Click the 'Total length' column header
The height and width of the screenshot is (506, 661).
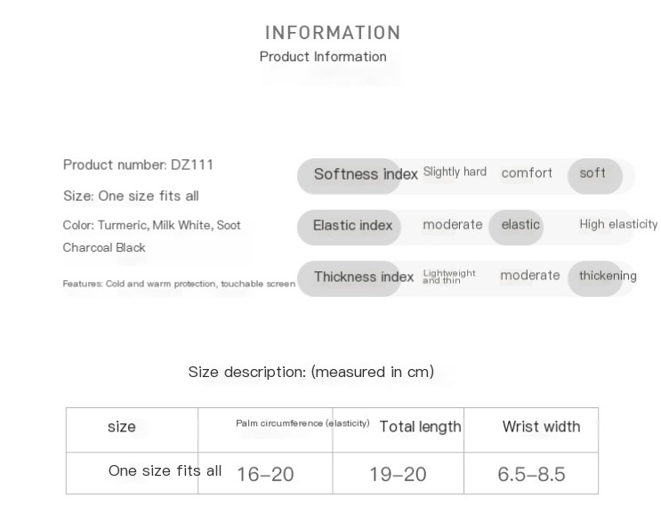point(420,427)
